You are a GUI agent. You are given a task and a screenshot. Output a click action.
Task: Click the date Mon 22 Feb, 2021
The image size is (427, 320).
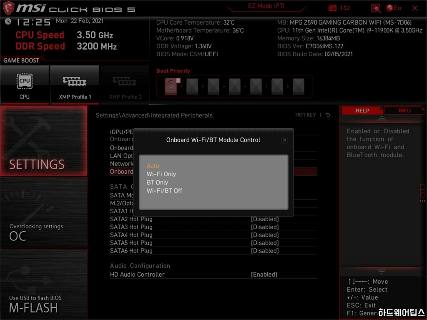point(80,21)
